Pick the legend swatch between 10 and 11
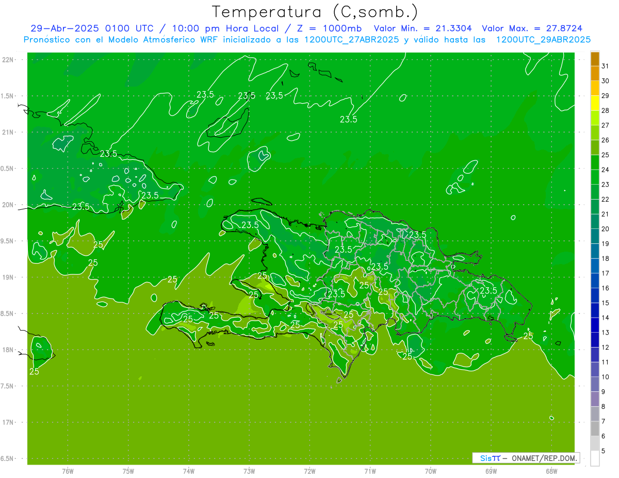Viewport: 619px width, 478px height. 595,370
